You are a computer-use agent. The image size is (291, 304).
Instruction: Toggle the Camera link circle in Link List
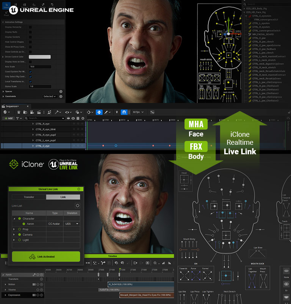20,235
